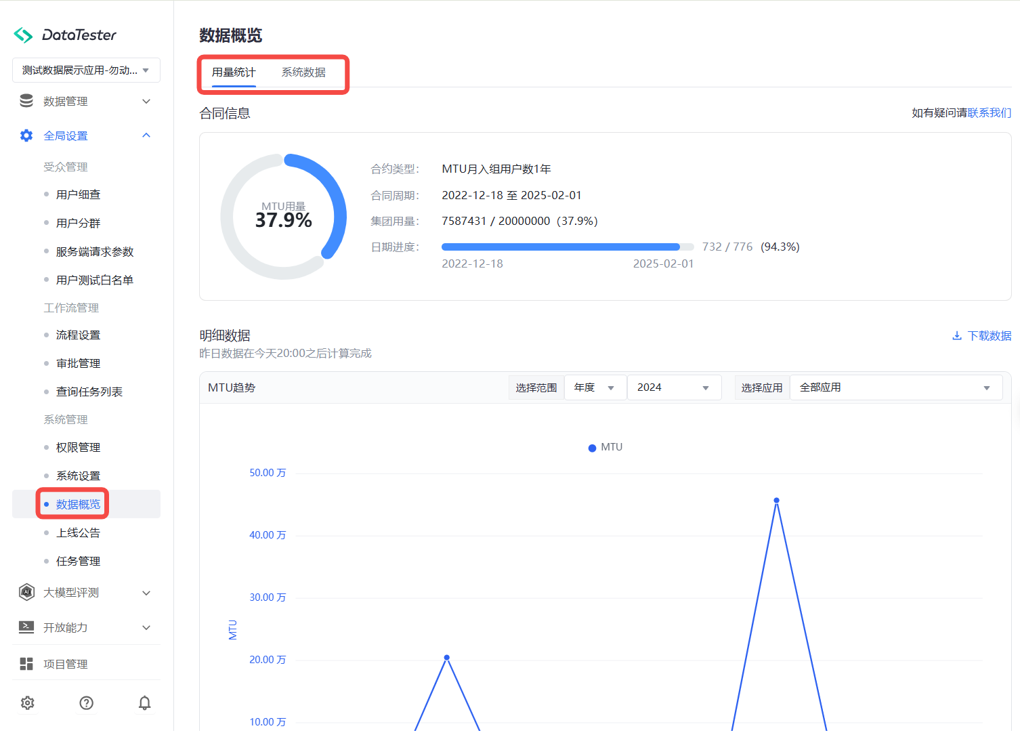The width and height of the screenshot is (1020, 737).
Task: Open the 2024 year dropdown
Action: click(675, 387)
